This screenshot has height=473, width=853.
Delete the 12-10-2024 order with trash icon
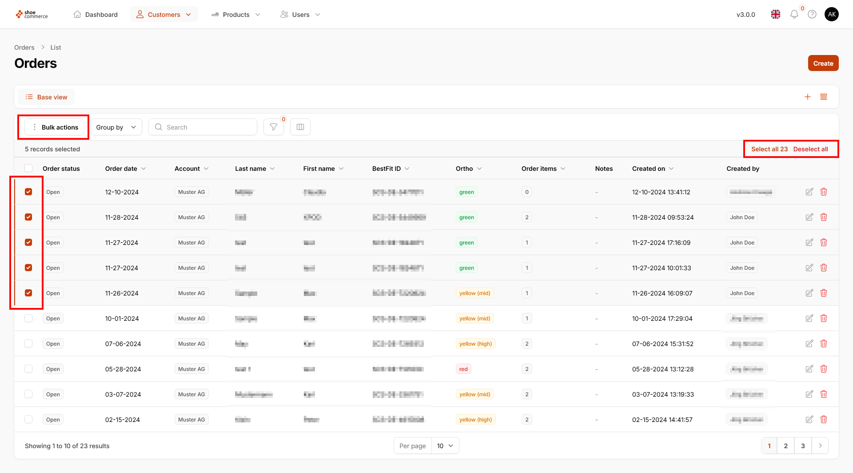(824, 192)
